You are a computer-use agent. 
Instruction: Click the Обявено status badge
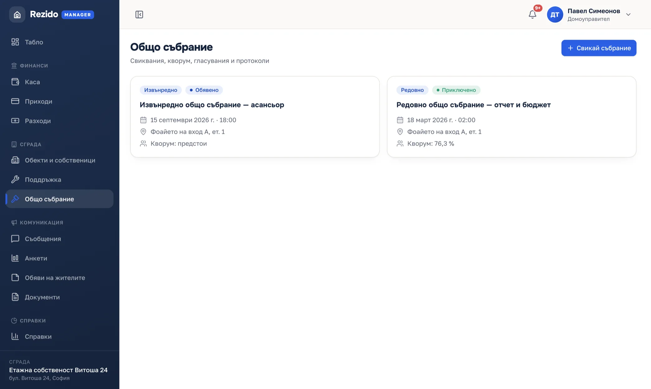pos(204,90)
